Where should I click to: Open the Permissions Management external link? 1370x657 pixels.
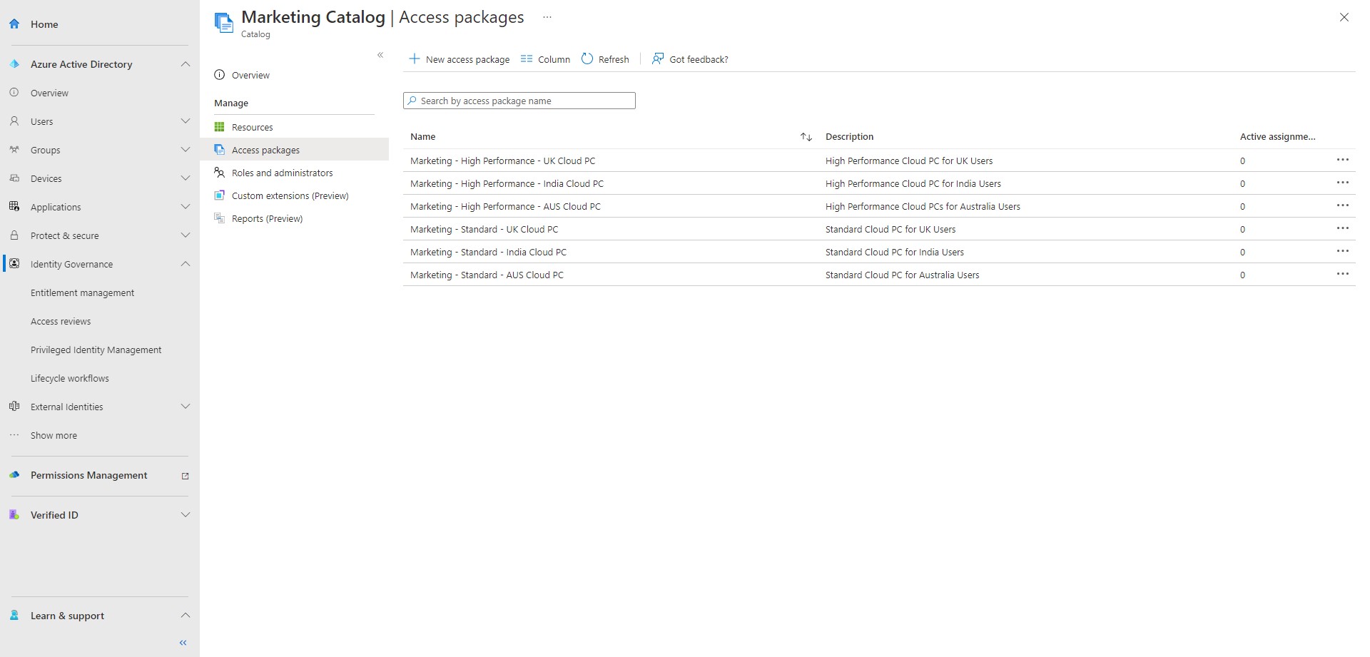pyautogui.click(x=186, y=476)
